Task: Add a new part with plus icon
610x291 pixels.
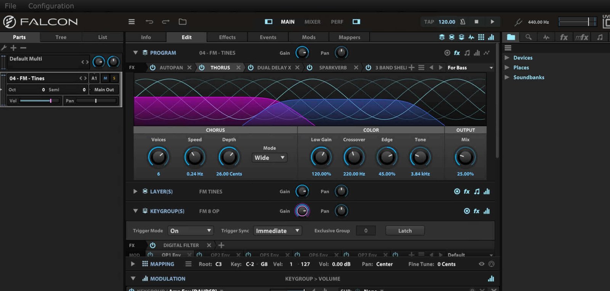Action: [x=13, y=48]
